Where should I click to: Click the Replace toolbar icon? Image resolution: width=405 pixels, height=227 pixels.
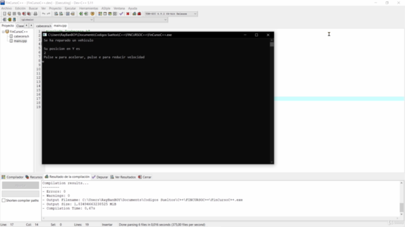click(x=61, y=14)
